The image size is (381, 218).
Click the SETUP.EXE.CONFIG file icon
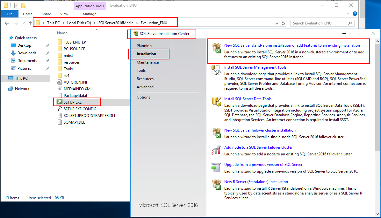coord(60,109)
